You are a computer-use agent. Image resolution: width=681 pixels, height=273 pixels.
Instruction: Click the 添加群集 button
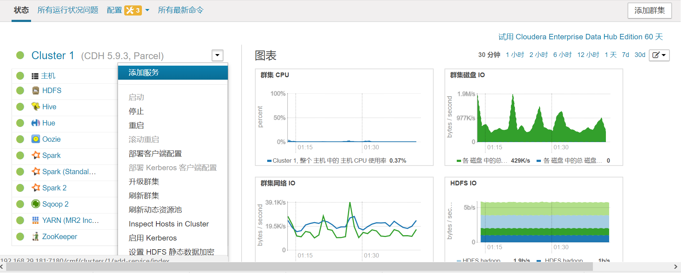tap(650, 10)
